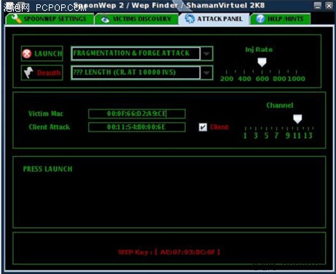
Task: Expand the Fragmentation & Forge Attack dropdown arrow
Action: (x=206, y=53)
